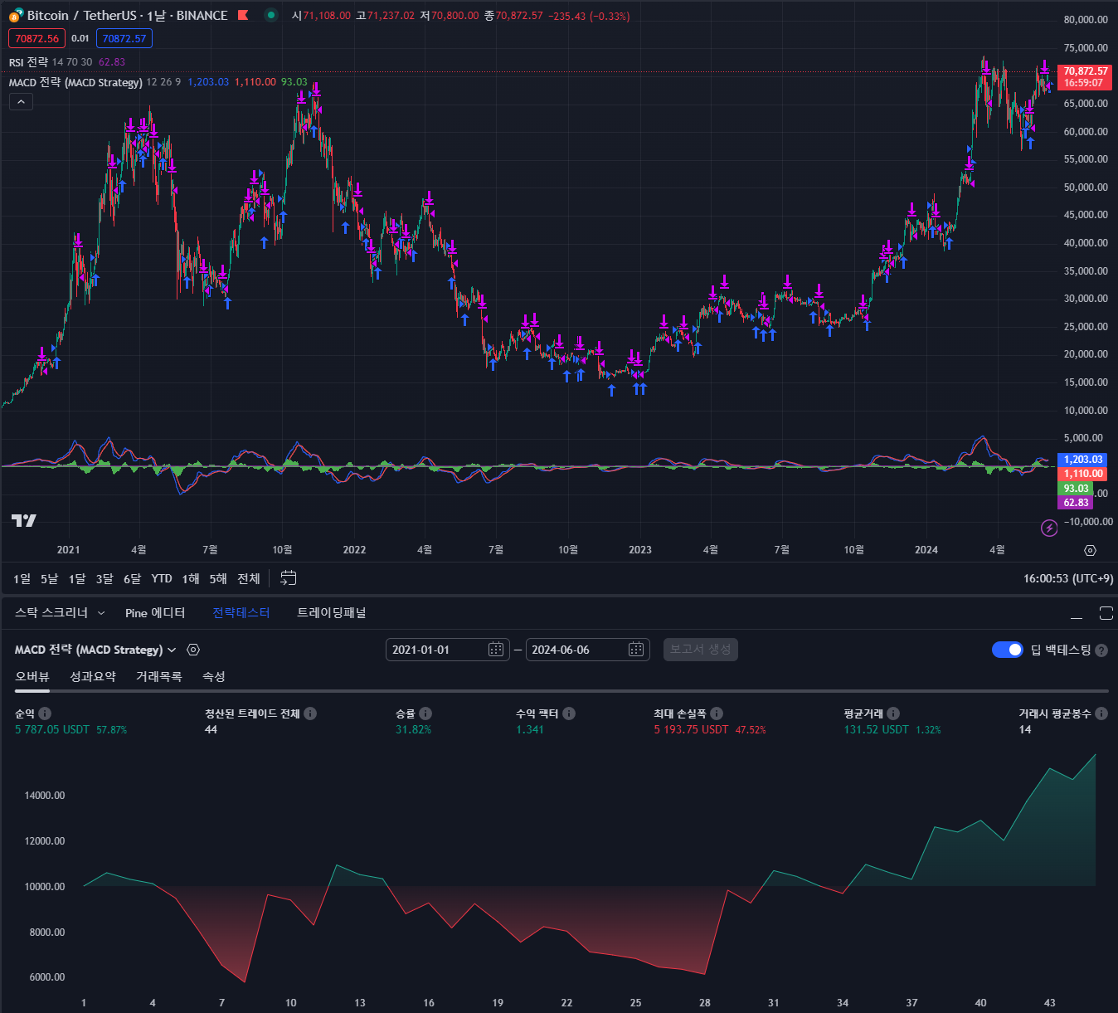
Task: Click the red sell price button 70872.56
Action: [x=36, y=38]
